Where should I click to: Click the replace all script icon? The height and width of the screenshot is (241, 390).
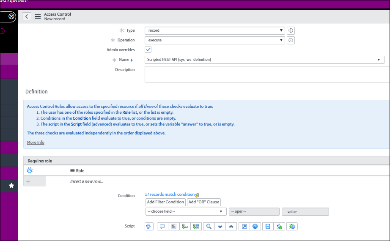[196, 226]
